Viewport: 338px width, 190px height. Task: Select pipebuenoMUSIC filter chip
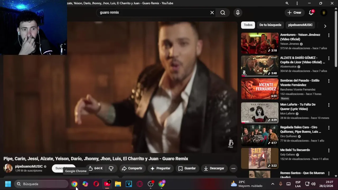click(300, 25)
